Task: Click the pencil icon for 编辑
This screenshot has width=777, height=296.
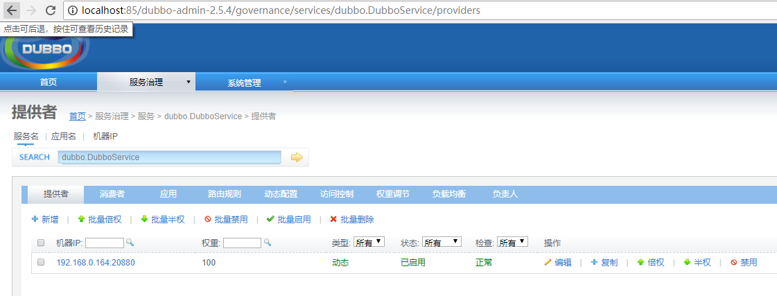Action: coord(548,262)
